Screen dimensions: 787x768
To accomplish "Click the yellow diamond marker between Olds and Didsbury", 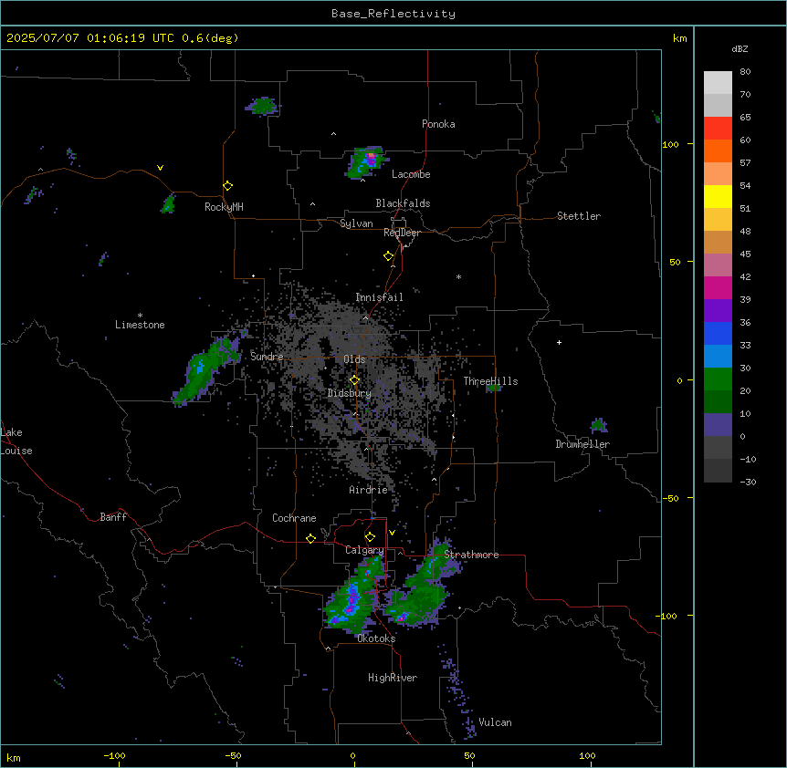I will pos(354,380).
